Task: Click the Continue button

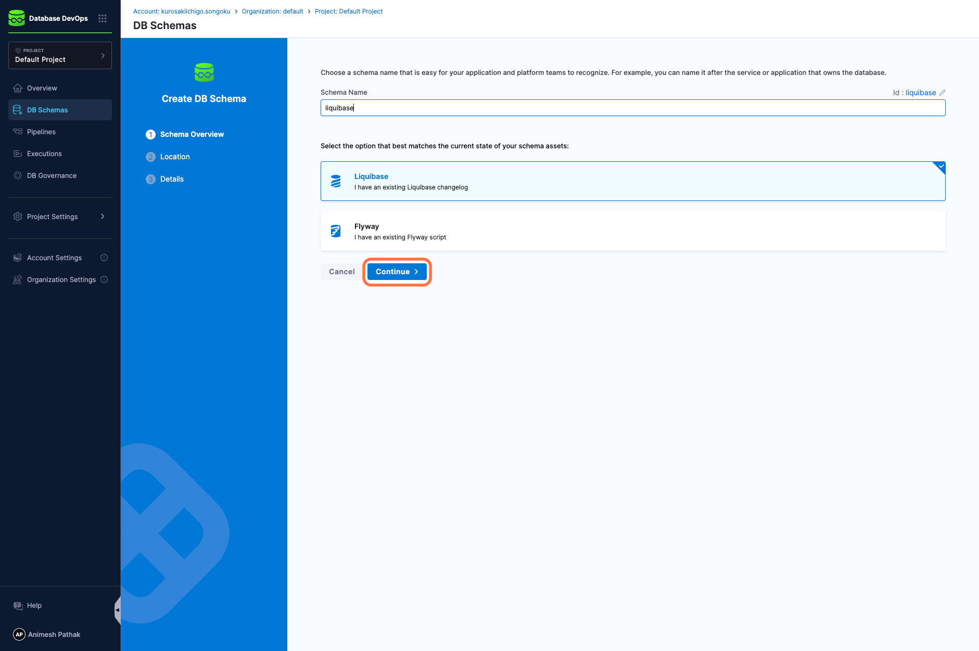Action: tap(397, 272)
